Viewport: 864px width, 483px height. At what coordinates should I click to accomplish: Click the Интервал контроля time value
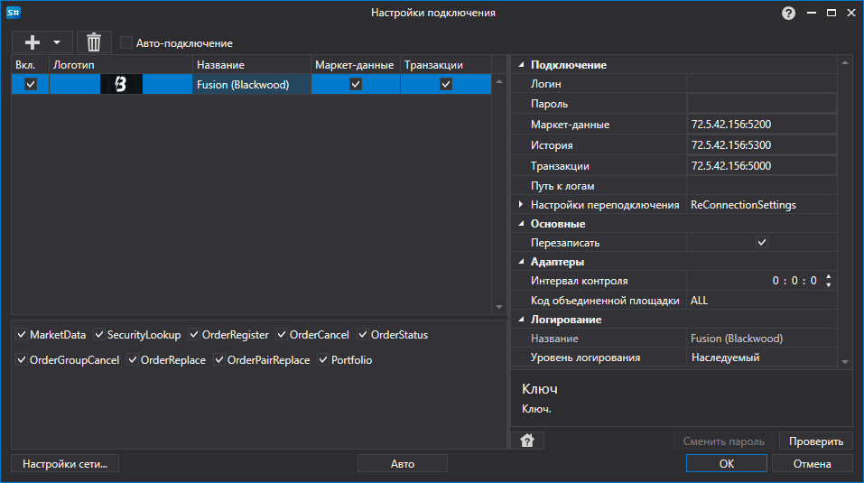[794, 281]
